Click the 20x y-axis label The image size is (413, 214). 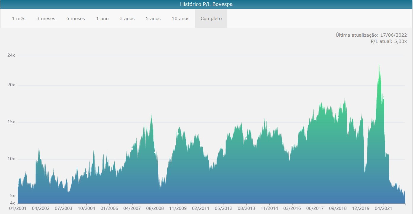11,85
